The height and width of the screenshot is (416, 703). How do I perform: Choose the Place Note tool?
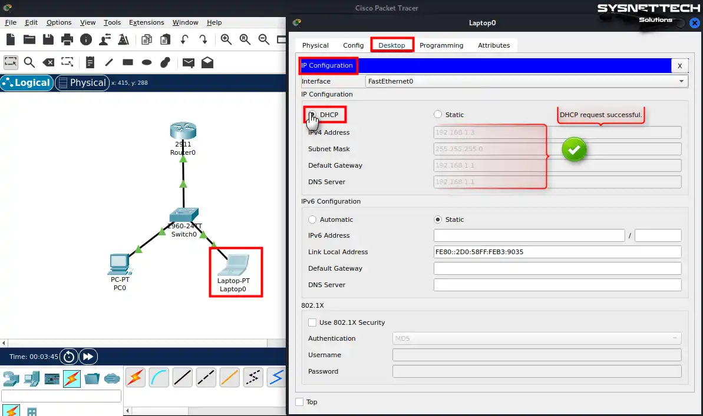pos(90,62)
